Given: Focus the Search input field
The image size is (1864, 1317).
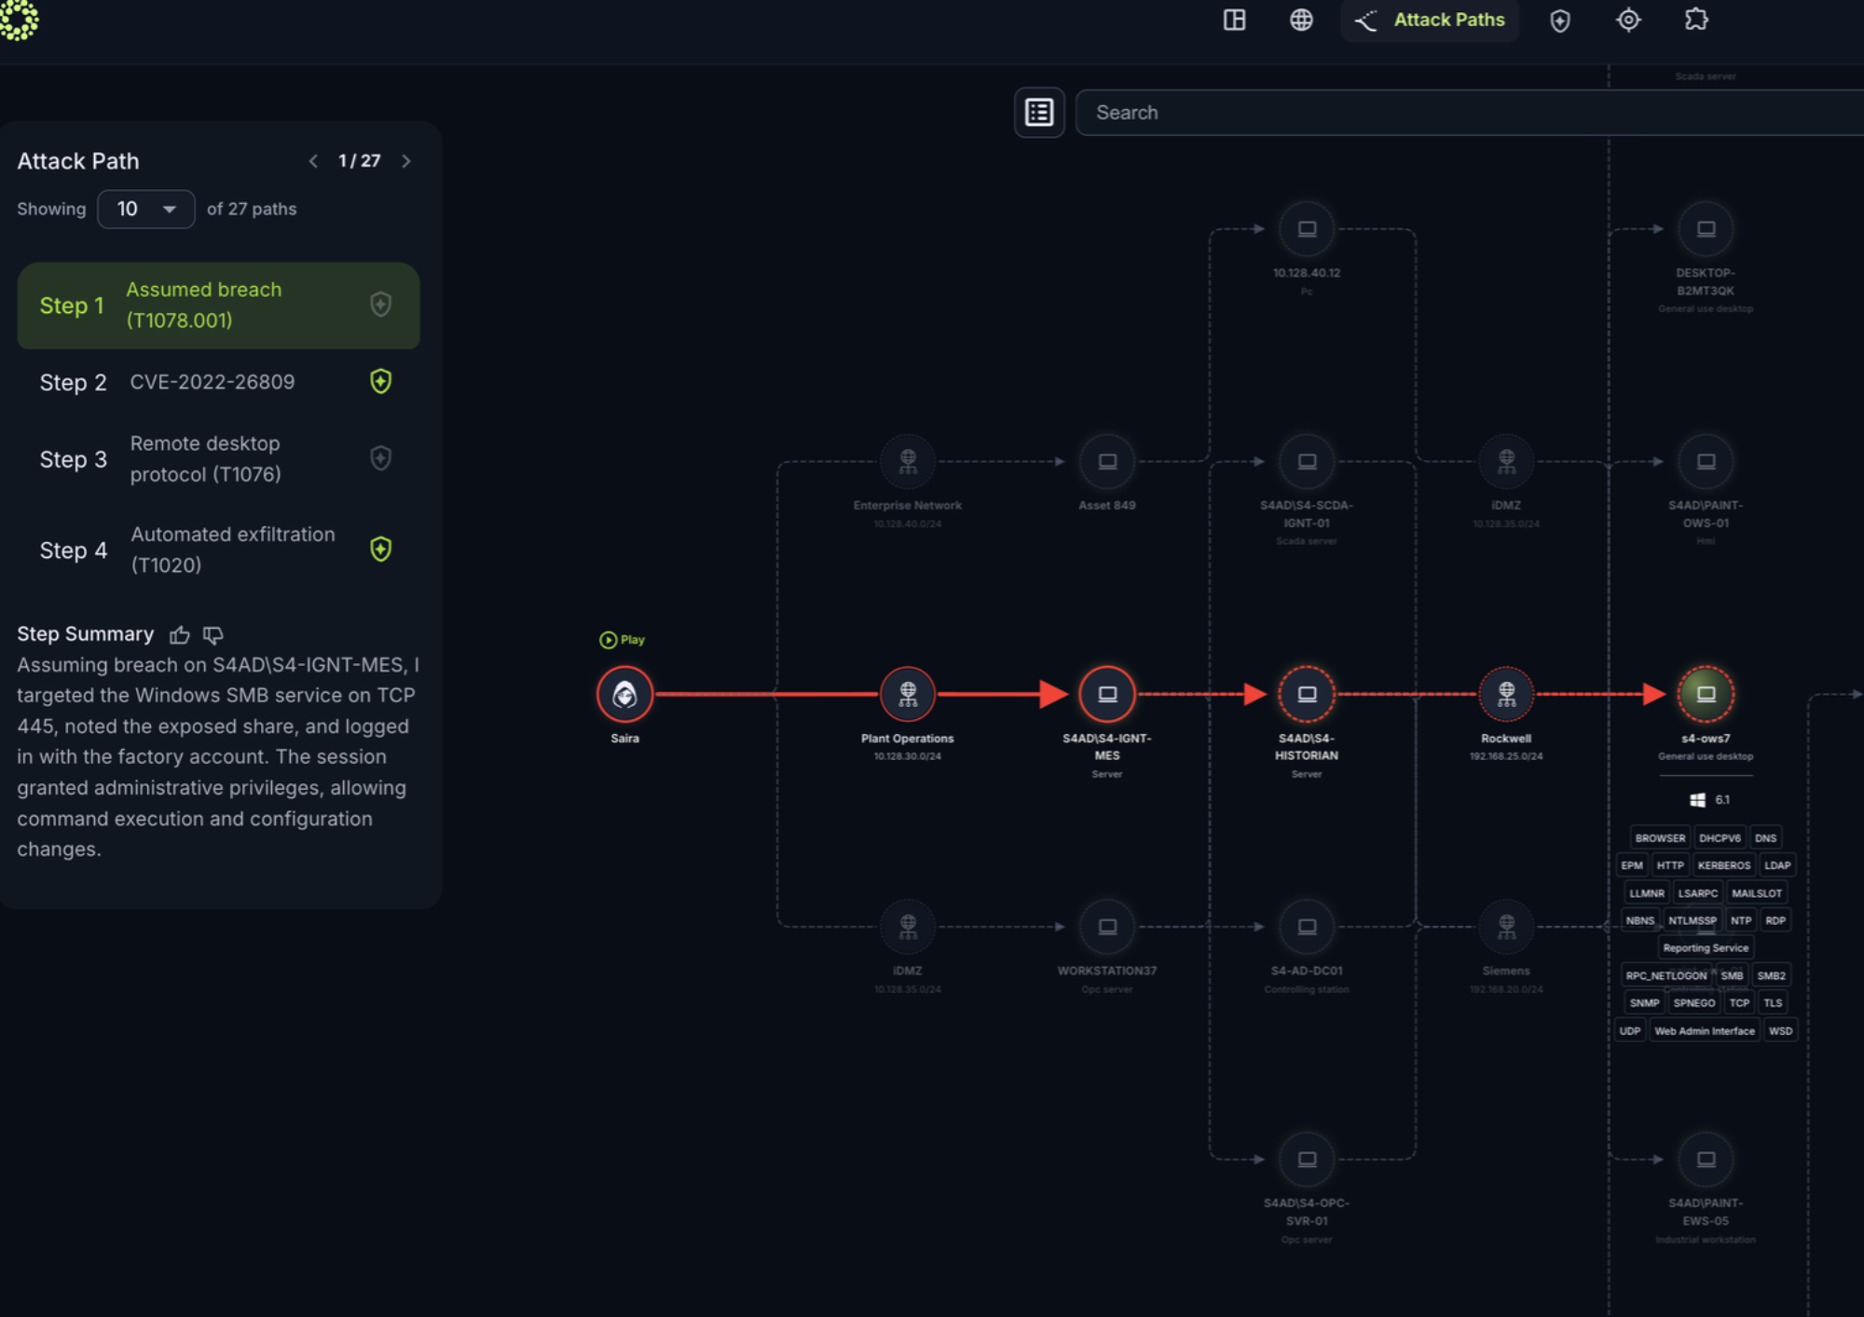Looking at the screenshot, I should pyautogui.click(x=1470, y=113).
